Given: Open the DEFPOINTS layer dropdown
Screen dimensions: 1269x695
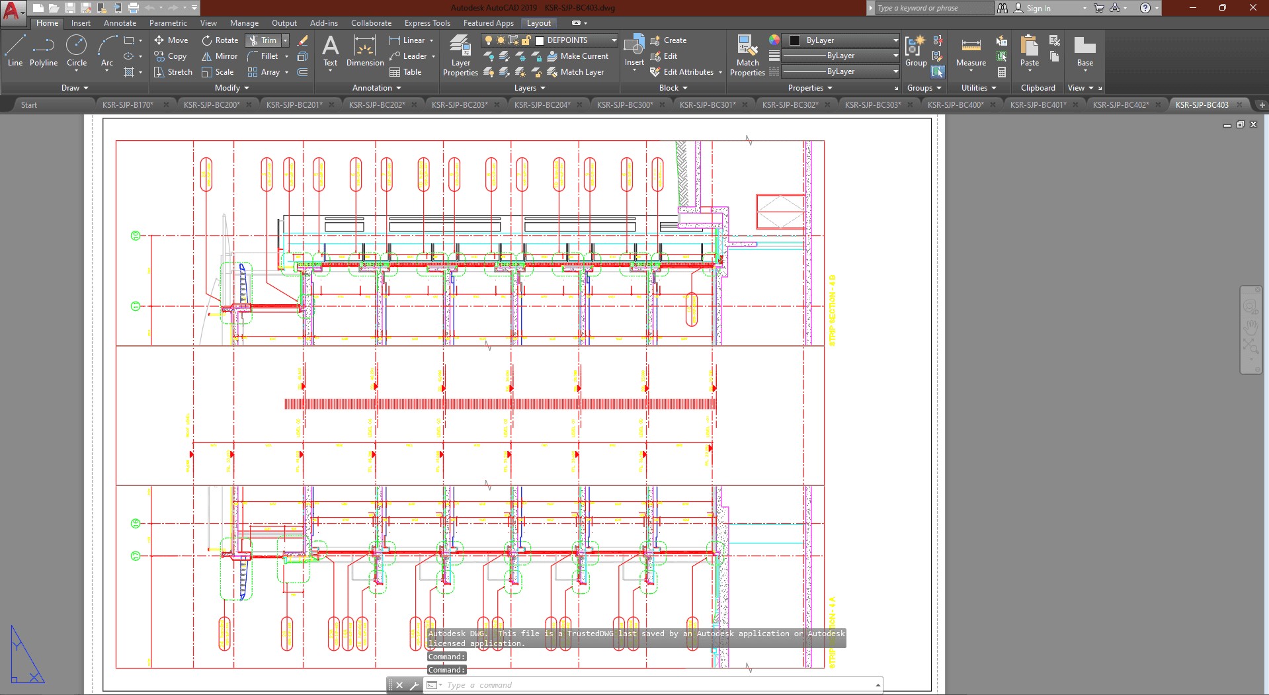Looking at the screenshot, I should (x=614, y=40).
